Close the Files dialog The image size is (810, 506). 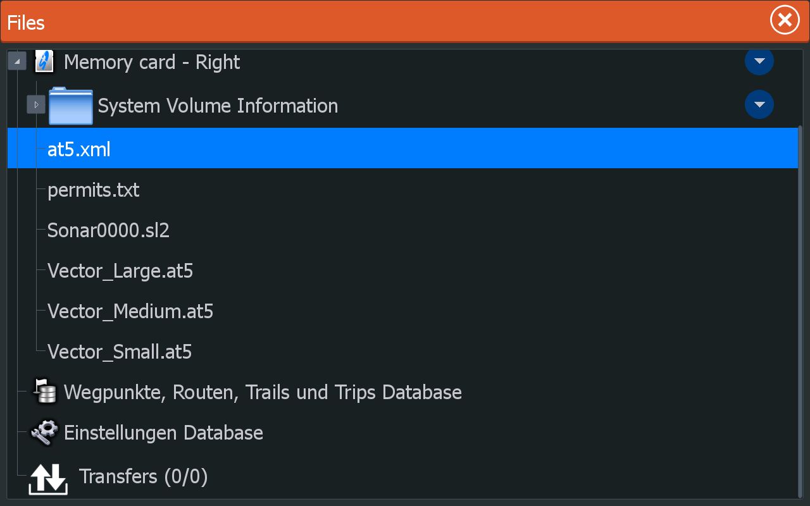(785, 21)
